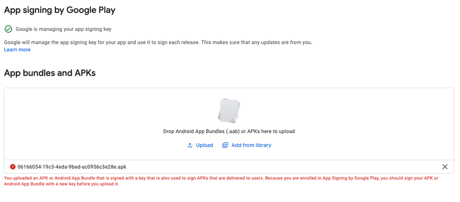Click the 'Google will manage the app signing key' description
The width and height of the screenshot is (460, 202).
158,42
